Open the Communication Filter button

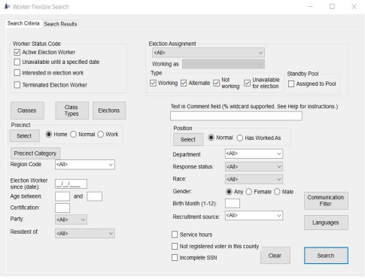326,201
